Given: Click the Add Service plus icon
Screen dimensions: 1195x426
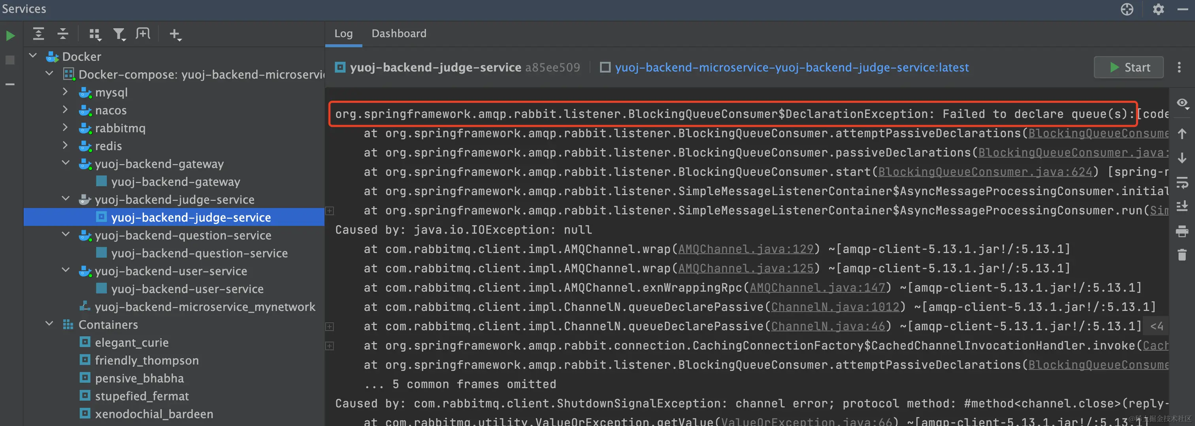Looking at the screenshot, I should tap(175, 34).
